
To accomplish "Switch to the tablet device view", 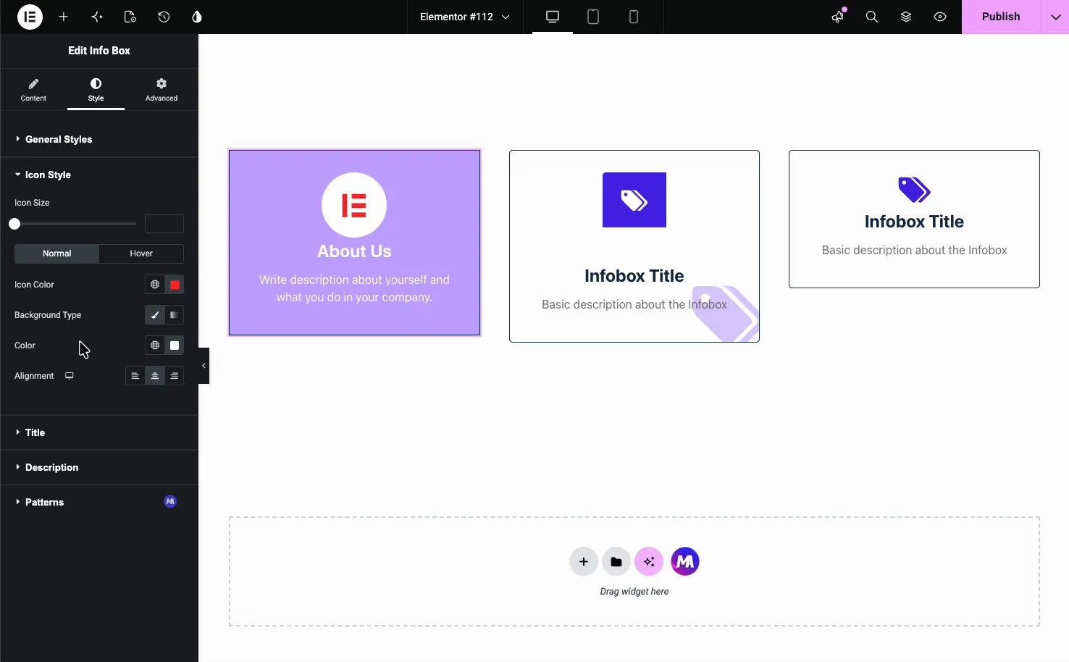I will [593, 17].
